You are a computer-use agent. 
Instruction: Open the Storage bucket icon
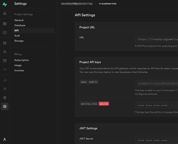point(5,61)
